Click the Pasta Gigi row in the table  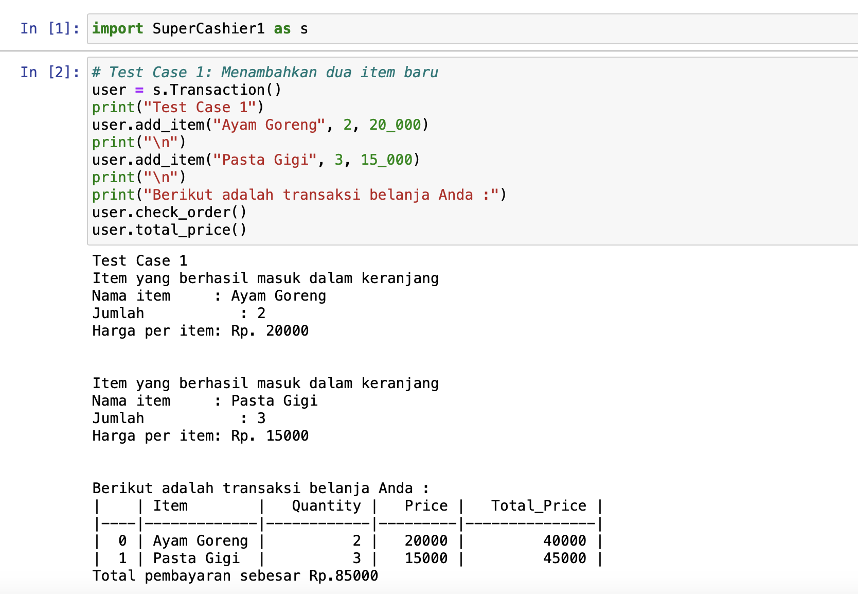pos(196,558)
